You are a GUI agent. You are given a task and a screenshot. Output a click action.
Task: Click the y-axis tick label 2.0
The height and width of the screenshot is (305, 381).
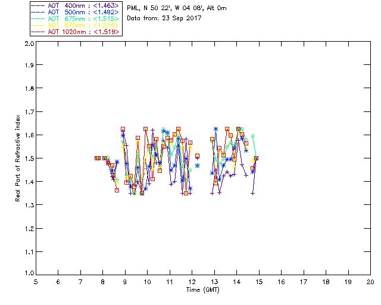coord(29,44)
